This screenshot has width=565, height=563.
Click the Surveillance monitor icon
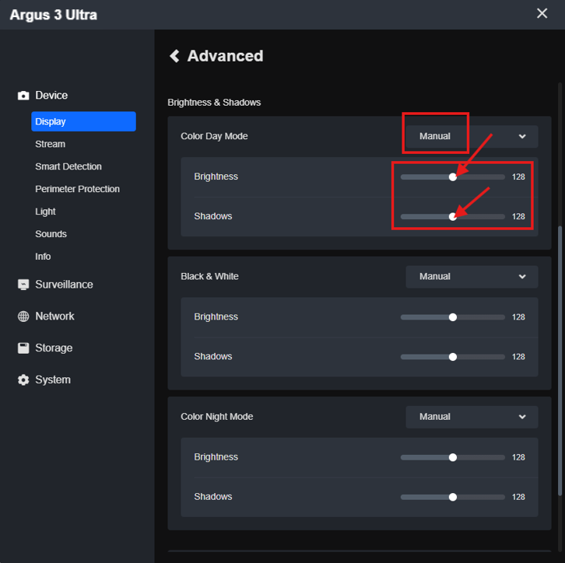[23, 285]
